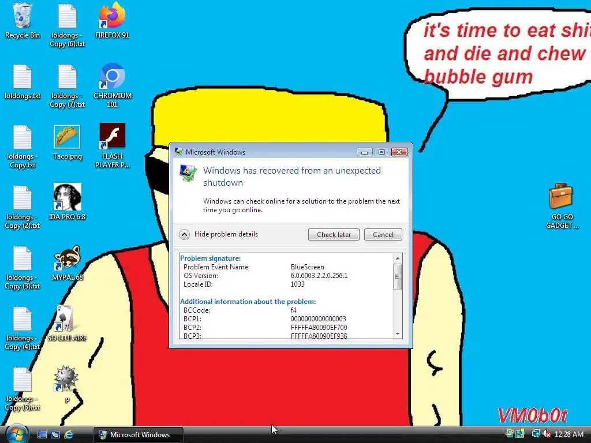
Task: Collapse details with Hide problem details chevron
Action: (x=184, y=234)
